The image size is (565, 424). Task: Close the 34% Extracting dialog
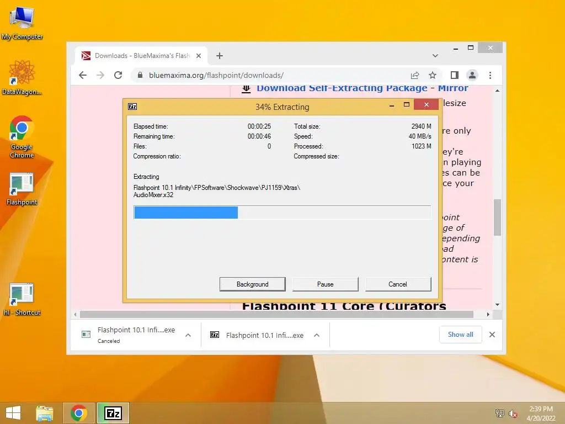pyautogui.click(x=427, y=104)
